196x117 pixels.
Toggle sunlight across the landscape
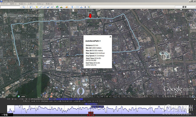pos(61,7)
